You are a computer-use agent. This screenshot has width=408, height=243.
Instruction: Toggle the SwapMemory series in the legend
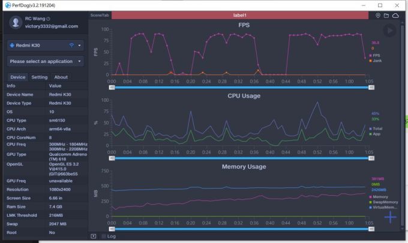coord(383,202)
